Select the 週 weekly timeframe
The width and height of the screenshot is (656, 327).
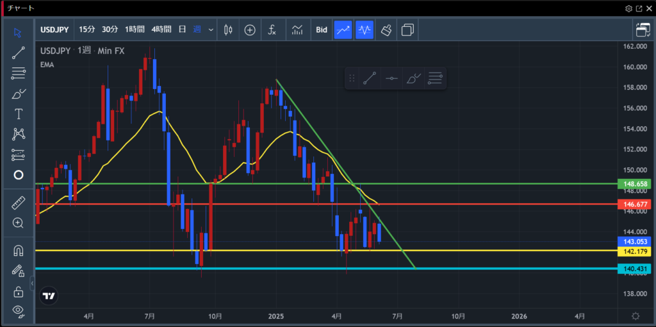click(197, 29)
